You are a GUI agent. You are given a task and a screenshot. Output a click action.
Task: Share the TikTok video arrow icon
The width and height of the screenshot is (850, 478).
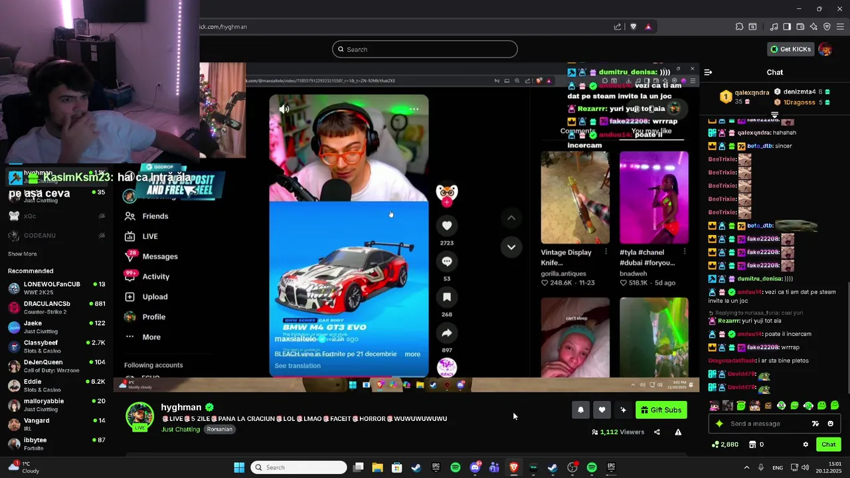pyautogui.click(x=447, y=333)
